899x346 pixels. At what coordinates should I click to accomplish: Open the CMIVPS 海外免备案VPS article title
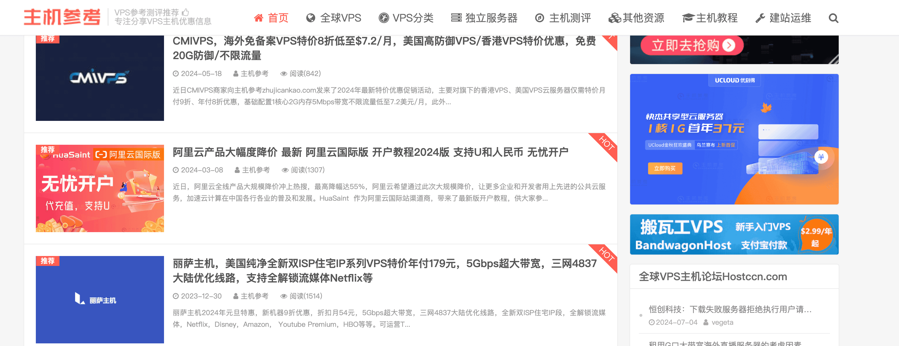click(x=384, y=48)
